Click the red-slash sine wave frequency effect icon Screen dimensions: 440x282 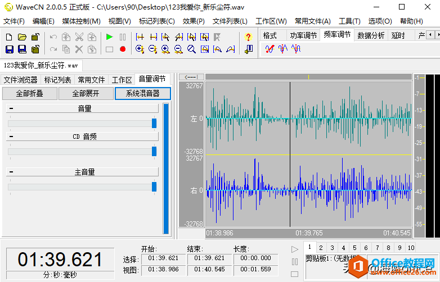pos(270,49)
